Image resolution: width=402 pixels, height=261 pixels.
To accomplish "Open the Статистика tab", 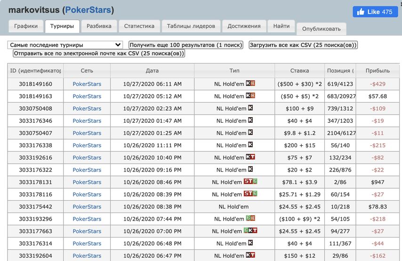I will (139, 26).
